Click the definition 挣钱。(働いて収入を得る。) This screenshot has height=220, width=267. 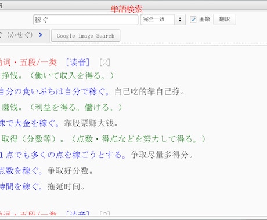57,76
